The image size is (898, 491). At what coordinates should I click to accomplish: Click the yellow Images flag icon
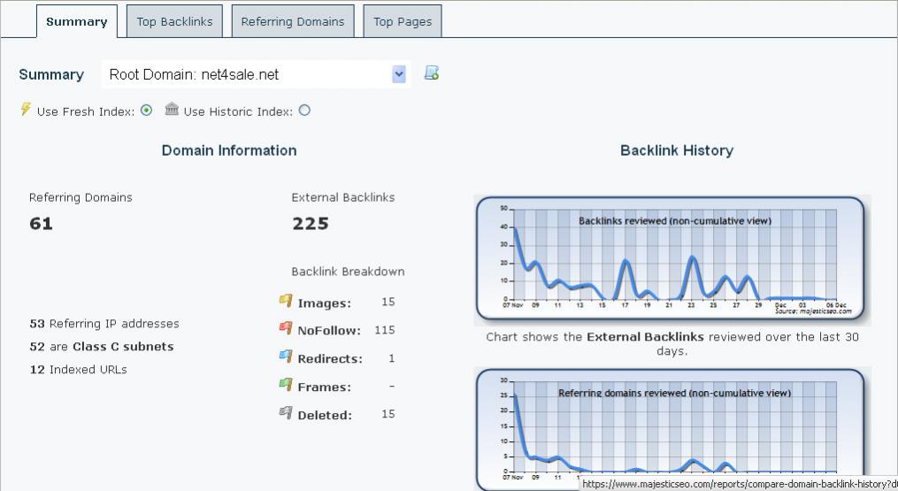coord(286,300)
